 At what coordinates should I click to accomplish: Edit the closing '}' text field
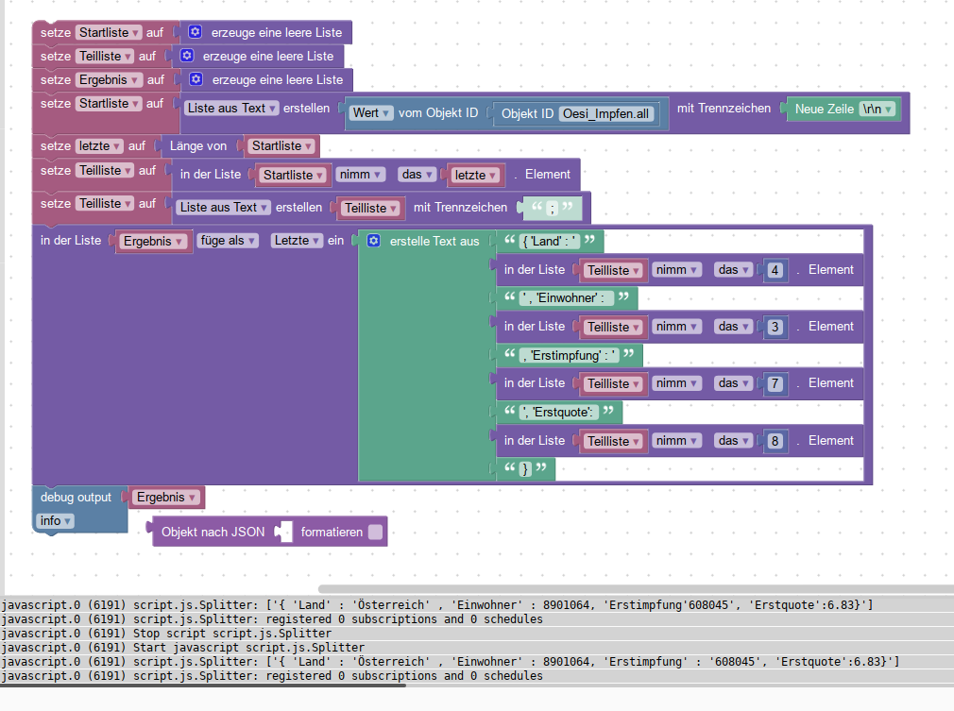tap(526, 469)
